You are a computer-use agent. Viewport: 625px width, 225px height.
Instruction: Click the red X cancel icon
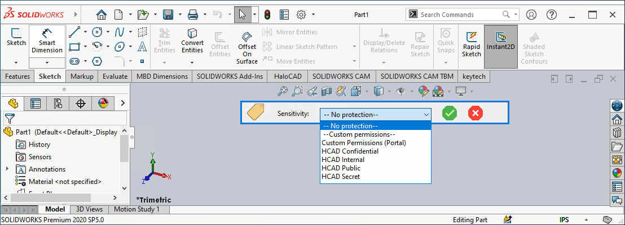click(476, 113)
